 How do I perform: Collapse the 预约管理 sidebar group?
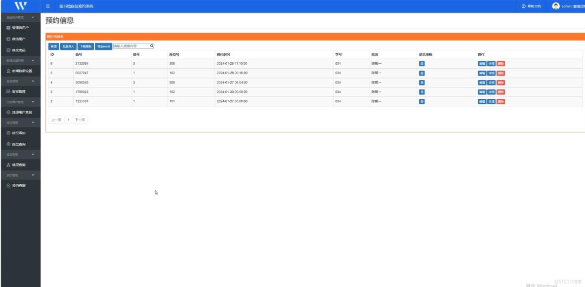point(20,175)
